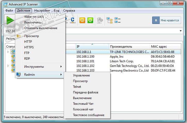Click MAC address 00:21:00:59:40:D4
Viewport: 187px width, 123px height.
coord(162,66)
